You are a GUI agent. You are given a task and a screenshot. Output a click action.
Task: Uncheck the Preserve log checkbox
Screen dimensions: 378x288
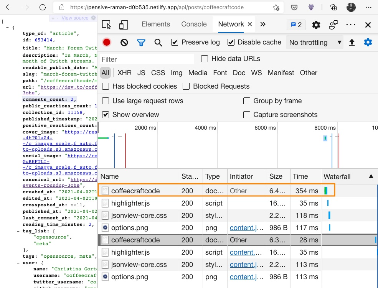(x=174, y=42)
